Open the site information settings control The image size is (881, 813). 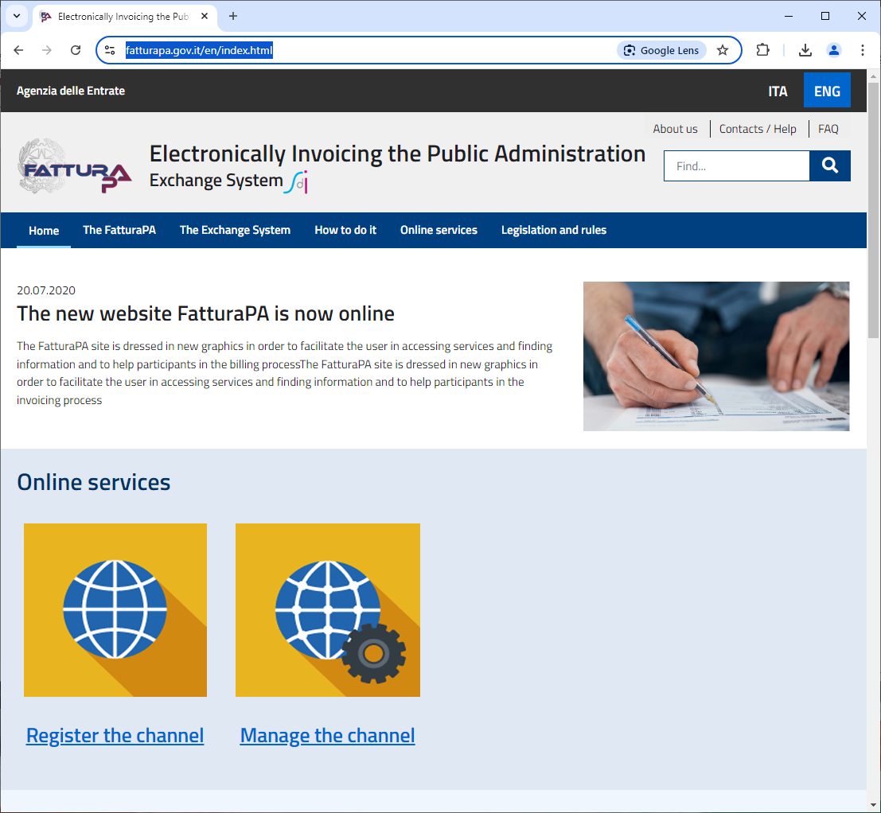[110, 50]
